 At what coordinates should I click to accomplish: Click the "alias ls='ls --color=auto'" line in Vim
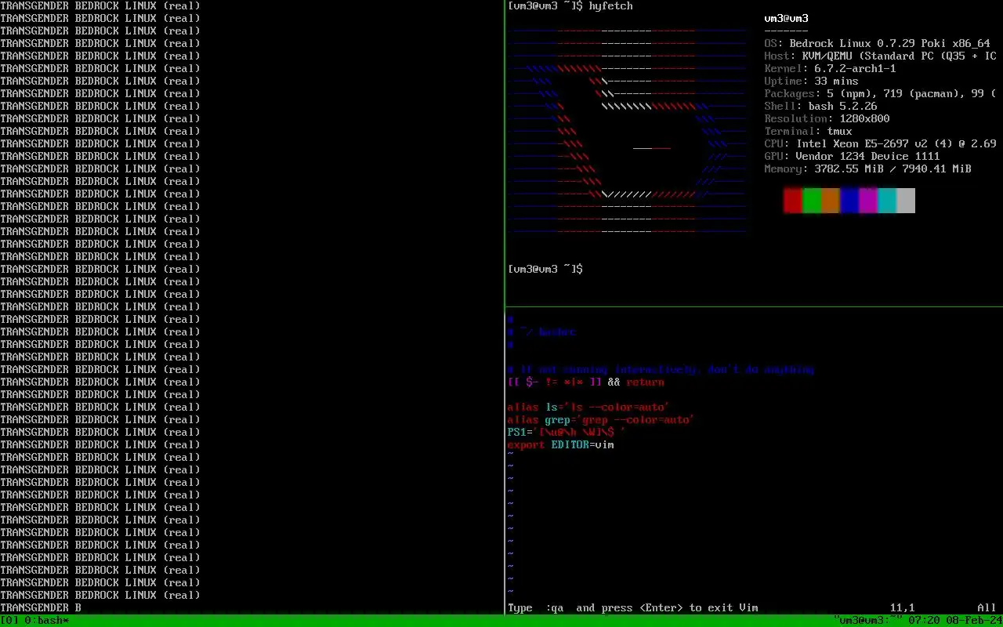click(x=589, y=408)
